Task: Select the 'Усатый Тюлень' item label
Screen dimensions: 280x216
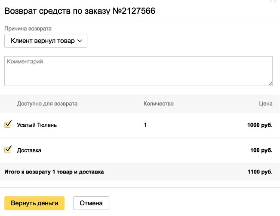Action: click(x=37, y=125)
